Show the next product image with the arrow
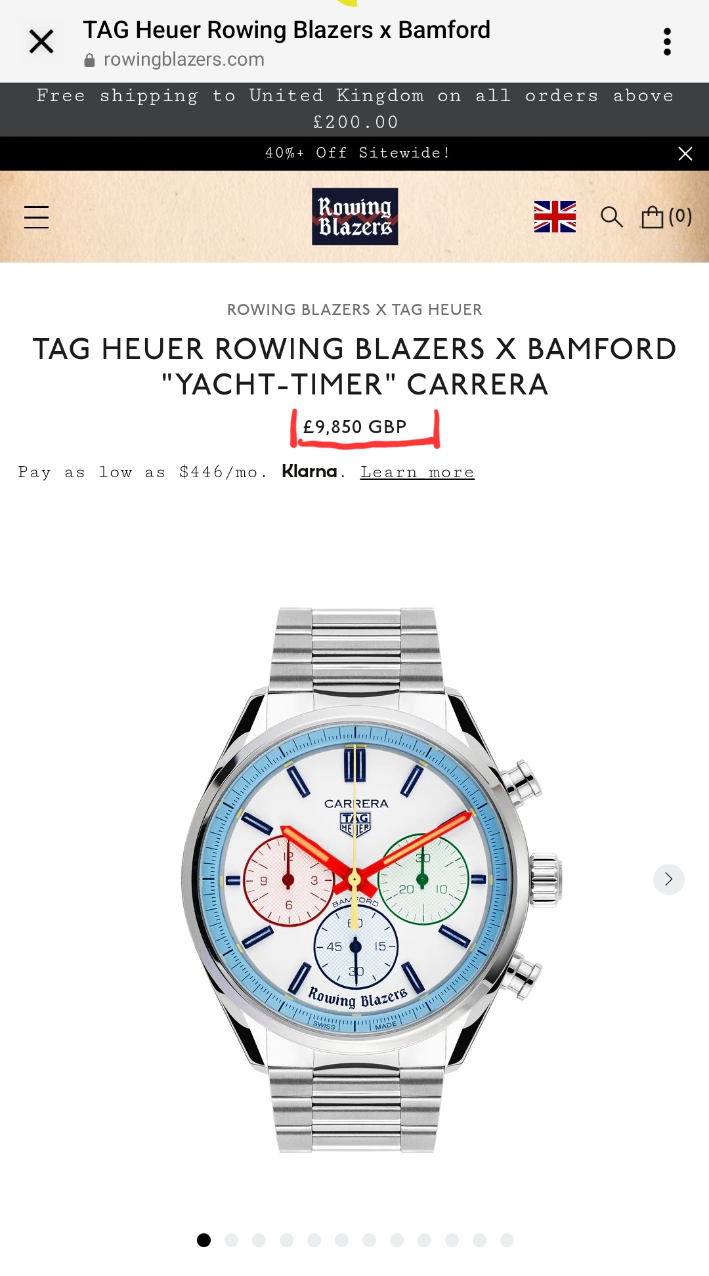The image size is (709, 1276). pos(668,879)
